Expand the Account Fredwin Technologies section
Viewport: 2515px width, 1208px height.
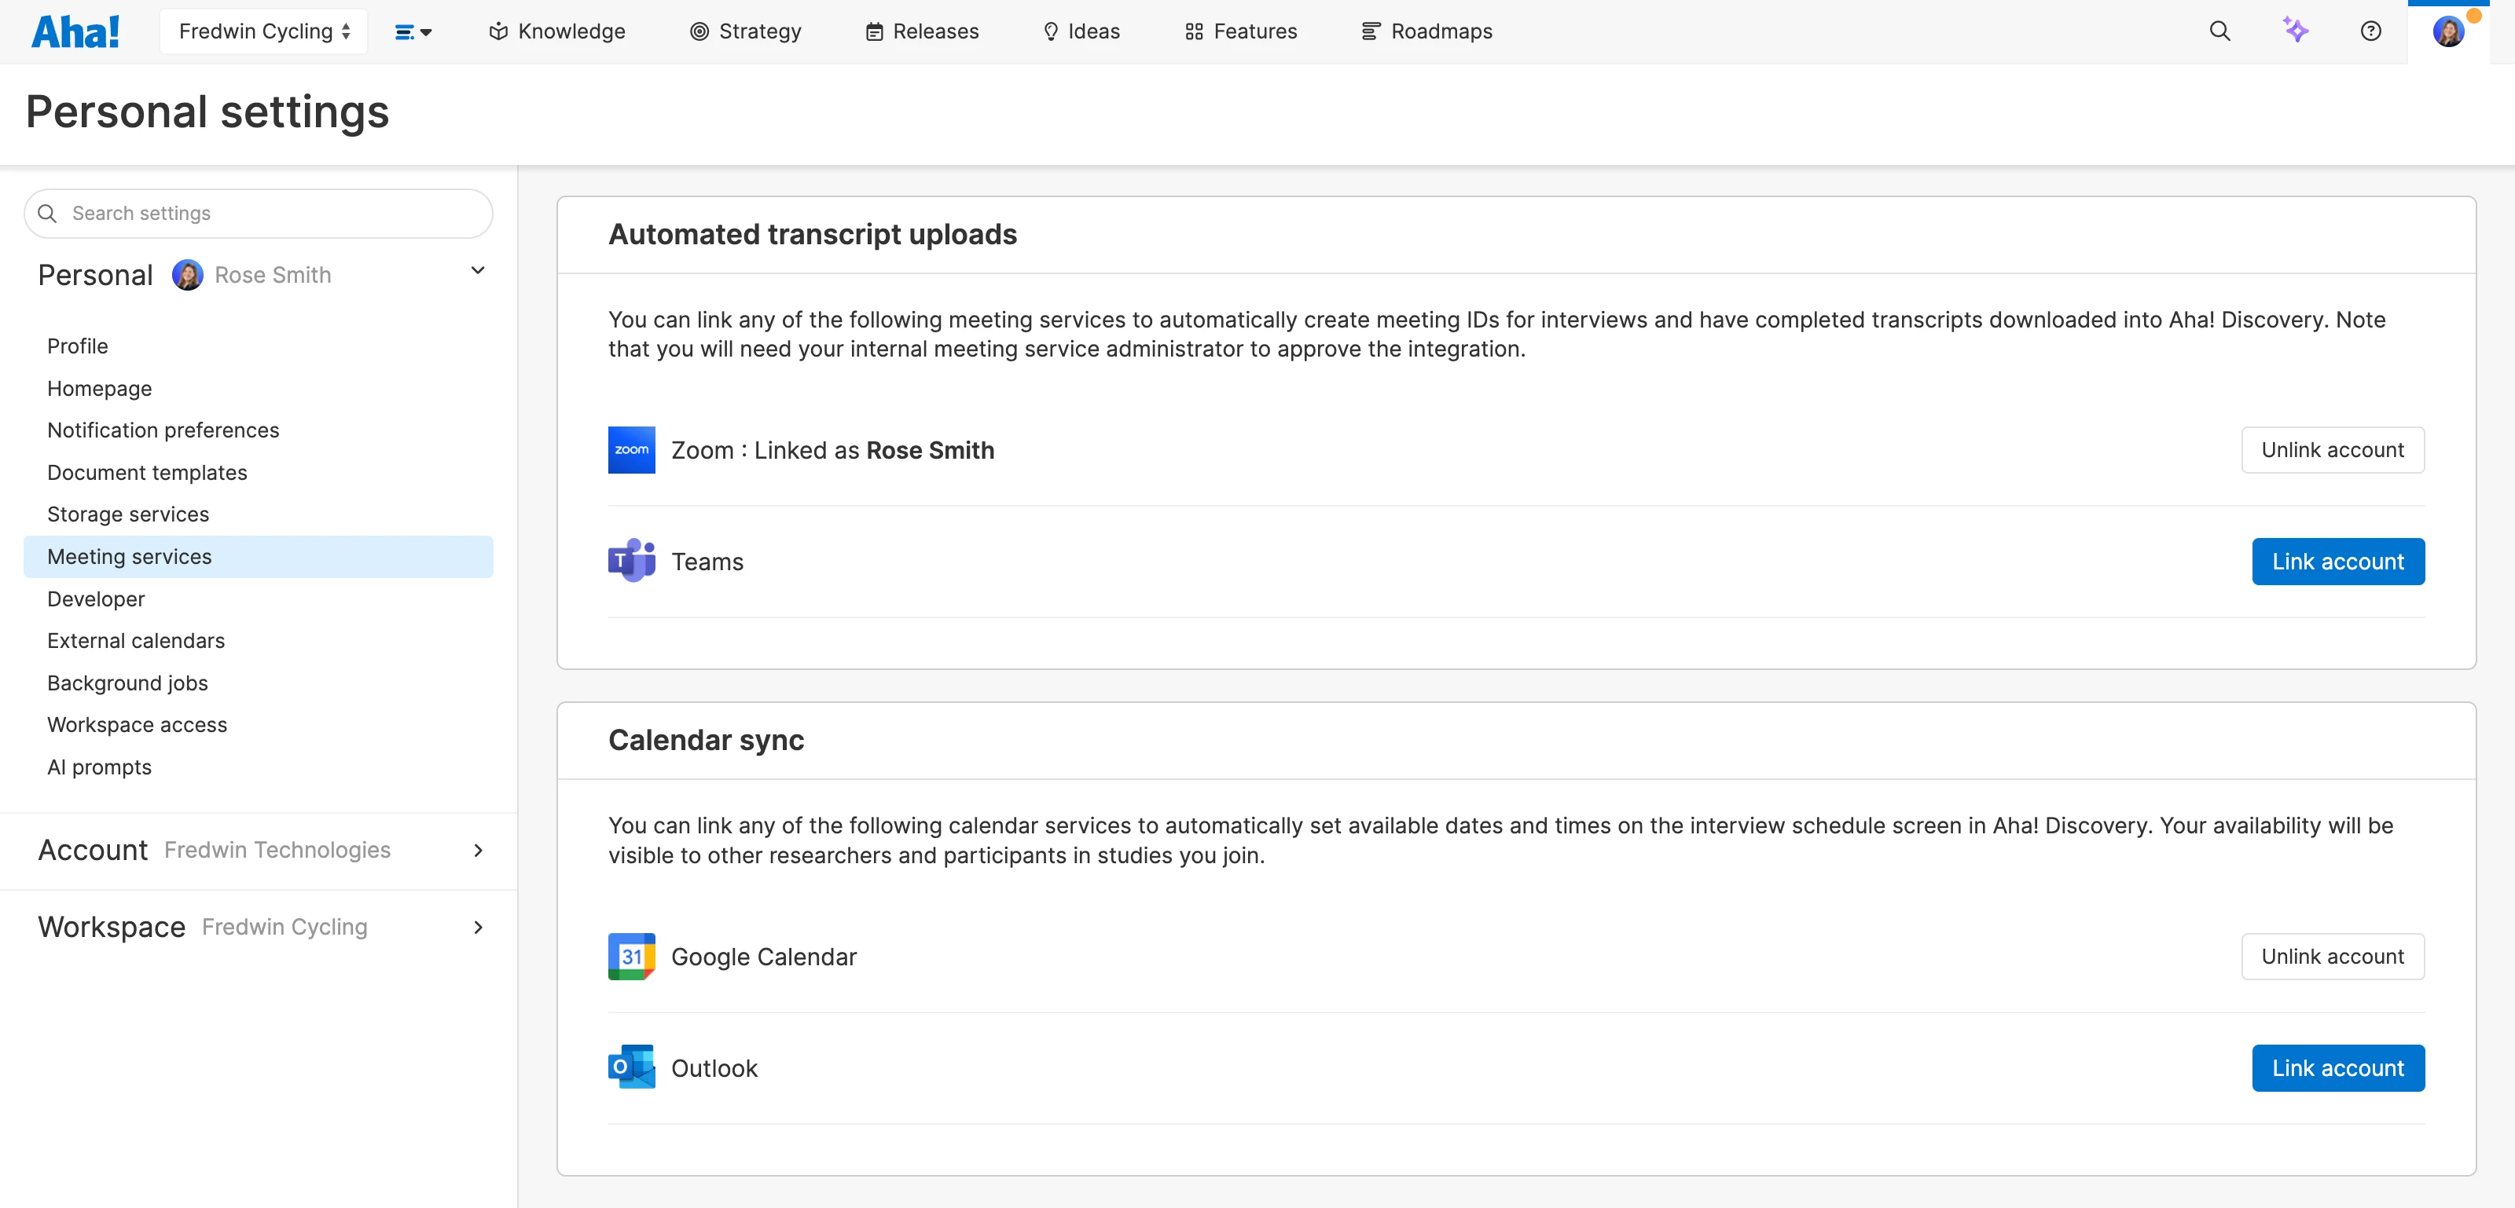pos(477,850)
